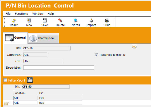Select the E00 bin cell in the list
This screenshot has width=151, height=107.
coord(61,98)
